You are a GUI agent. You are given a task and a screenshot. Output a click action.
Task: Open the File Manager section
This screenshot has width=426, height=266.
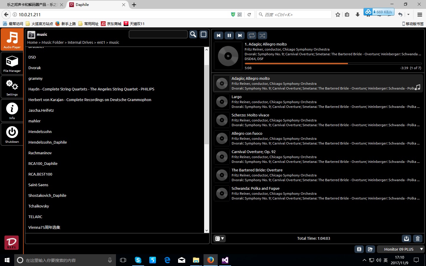[12, 64]
